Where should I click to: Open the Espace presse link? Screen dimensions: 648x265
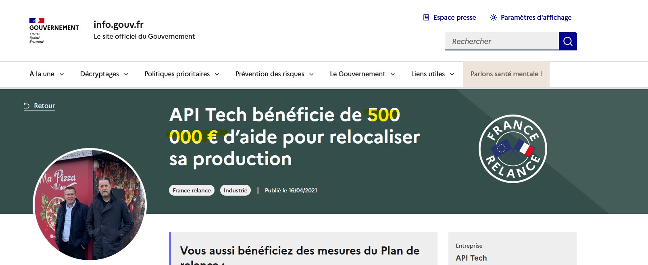coord(454,17)
